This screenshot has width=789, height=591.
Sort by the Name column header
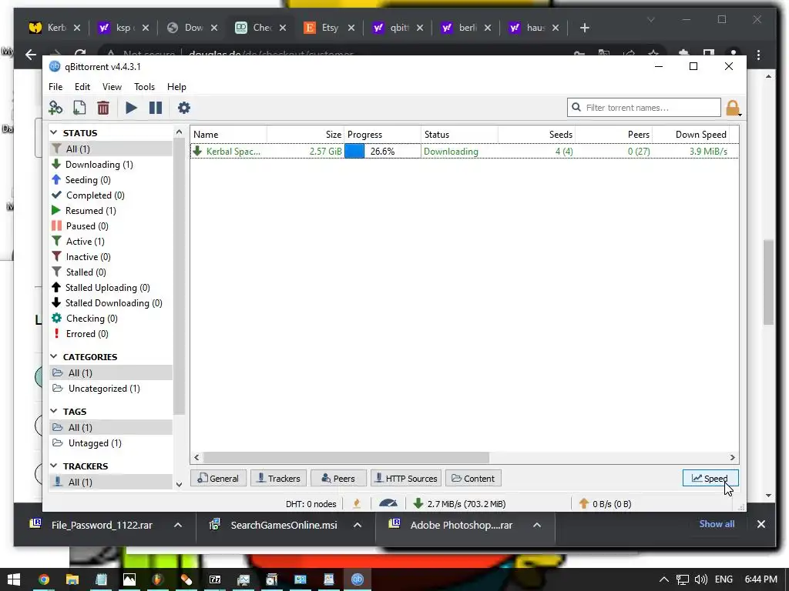pos(228,134)
